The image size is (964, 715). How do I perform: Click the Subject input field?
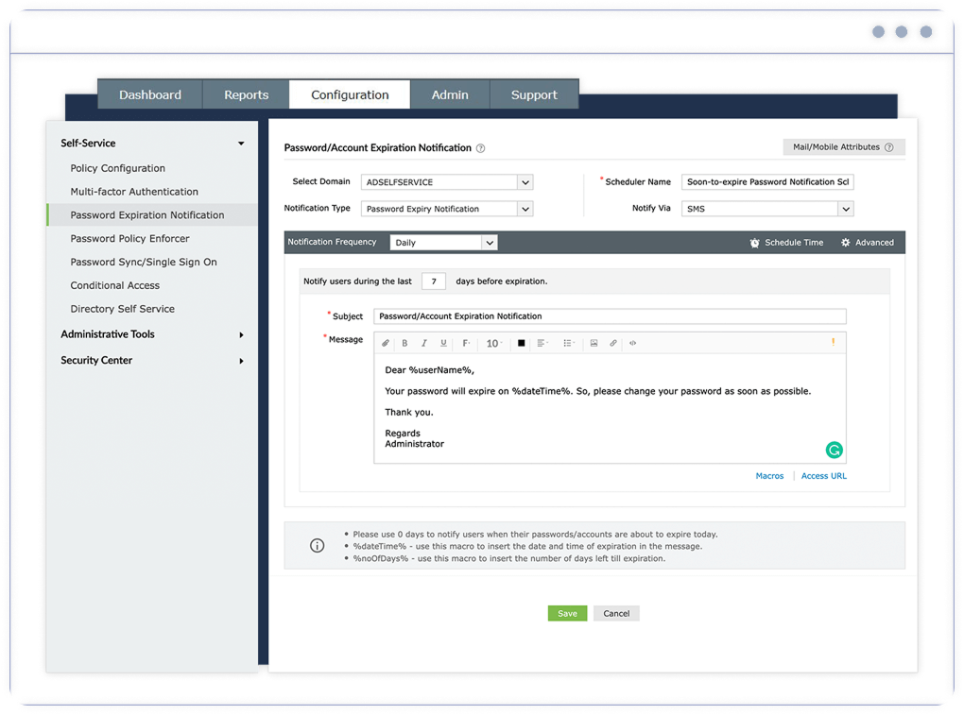(610, 316)
